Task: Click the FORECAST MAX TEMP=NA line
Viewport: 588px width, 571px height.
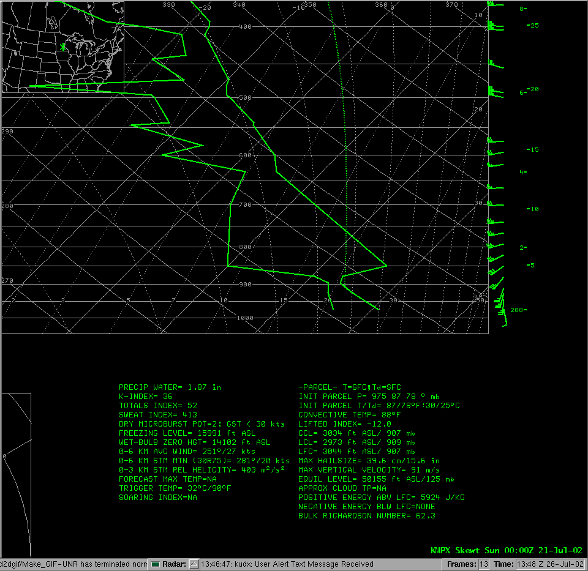Action: click(x=168, y=479)
